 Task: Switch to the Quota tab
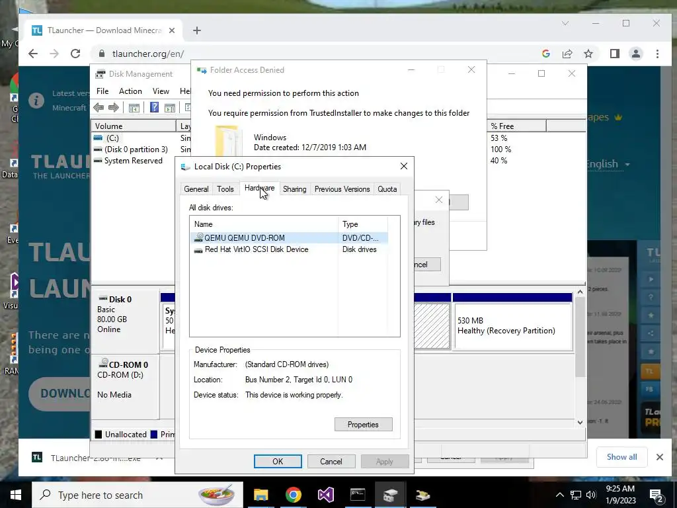387,189
